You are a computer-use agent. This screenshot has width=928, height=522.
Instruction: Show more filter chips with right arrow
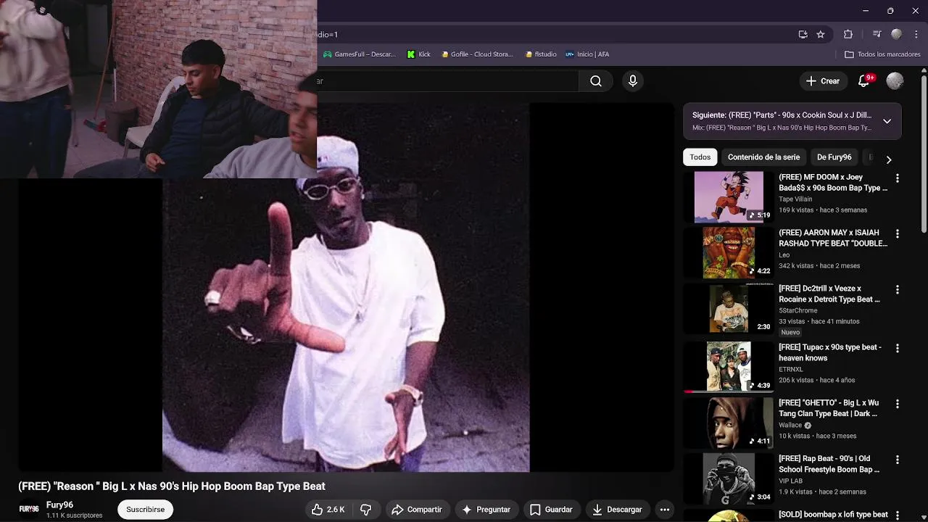click(x=889, y=159)
